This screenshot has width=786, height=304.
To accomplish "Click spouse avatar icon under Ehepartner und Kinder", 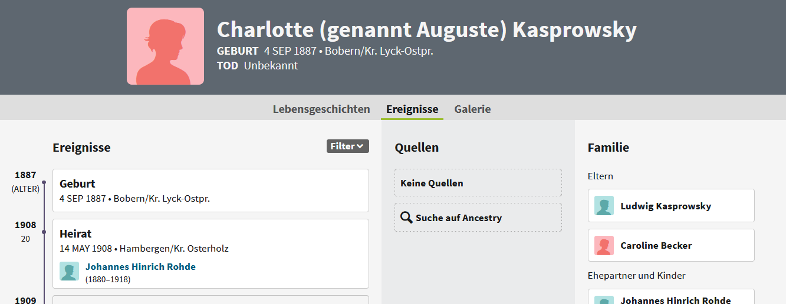I will pyautogui.click(x=604, y=300).
